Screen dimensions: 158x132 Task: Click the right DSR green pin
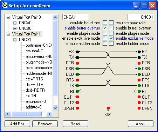(139, 69)
